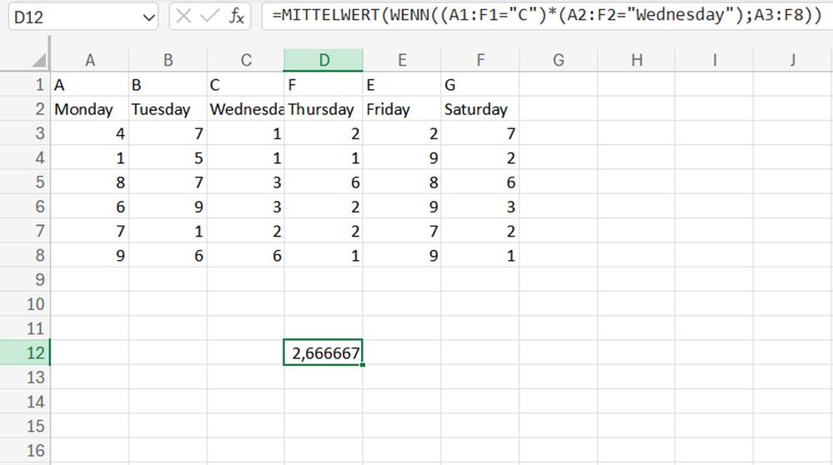Click cell E4 with value 9
The image size is (833, 465).
402,157
